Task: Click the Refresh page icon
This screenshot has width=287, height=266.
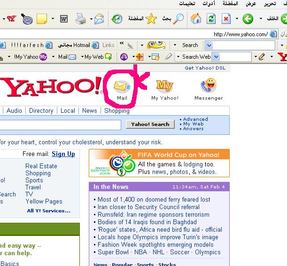Action: pos(211,19)
